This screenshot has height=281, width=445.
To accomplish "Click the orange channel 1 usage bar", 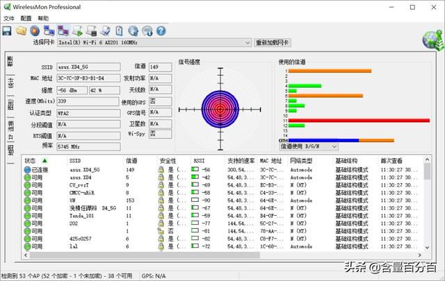I will (330, 71).
